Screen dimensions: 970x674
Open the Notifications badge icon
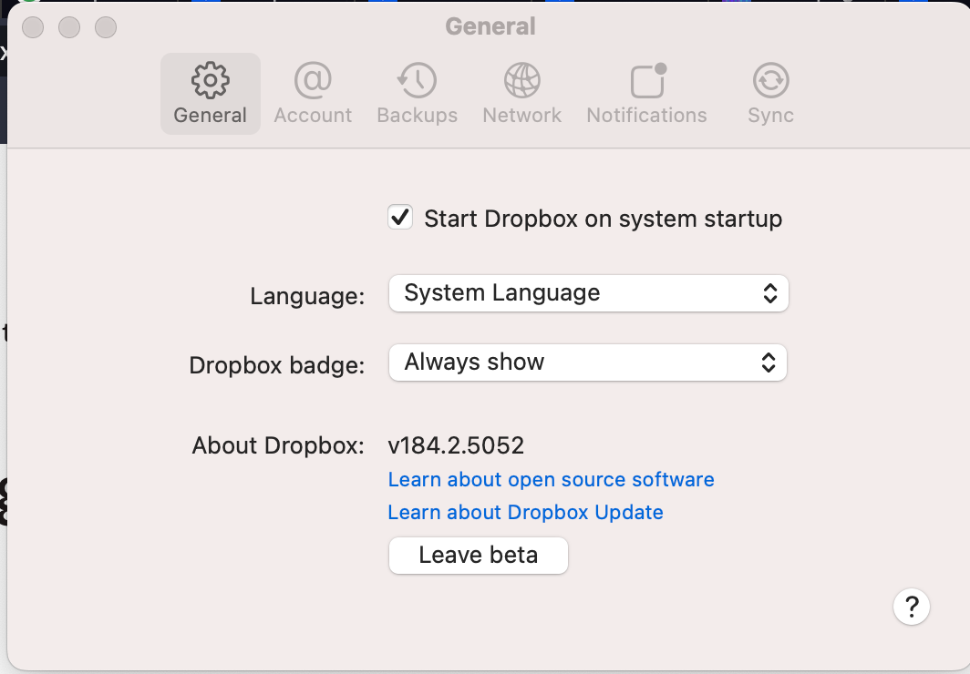[648, 80]
